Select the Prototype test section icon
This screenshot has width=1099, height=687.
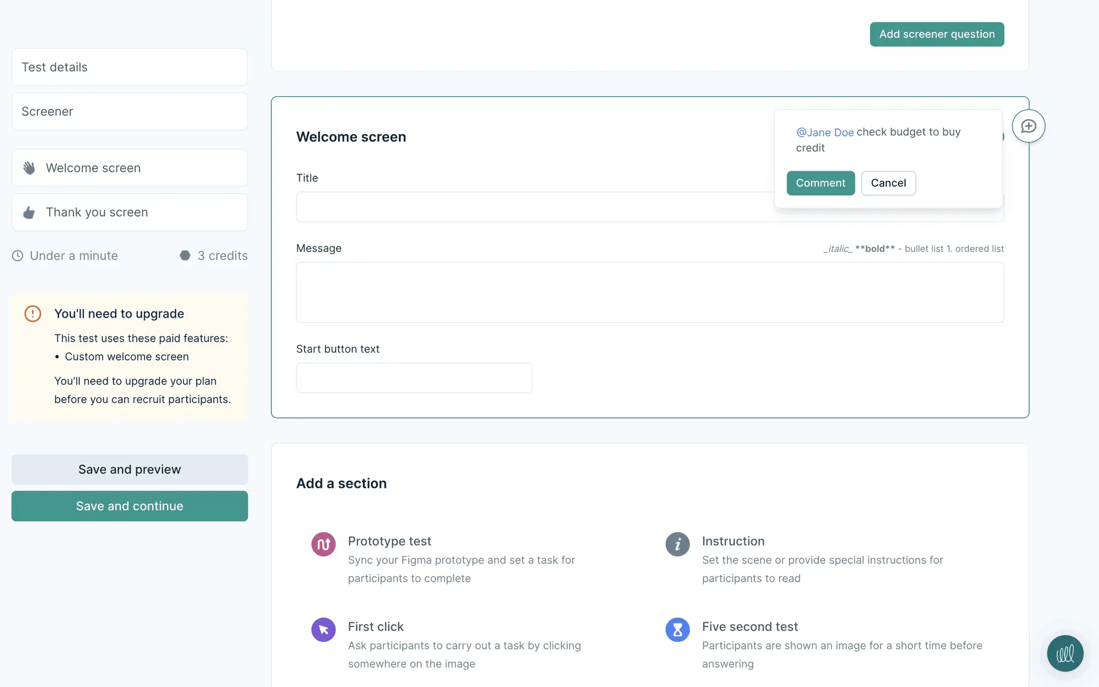pyautogui.click(x=323, y=544)
